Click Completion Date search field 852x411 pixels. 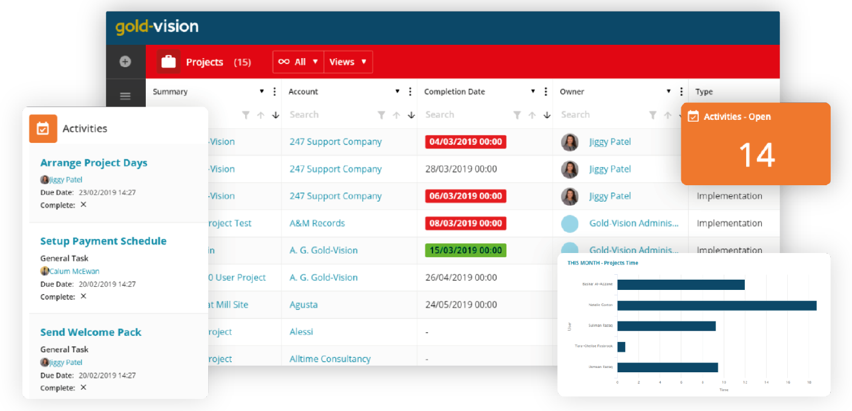click(465, 115)
